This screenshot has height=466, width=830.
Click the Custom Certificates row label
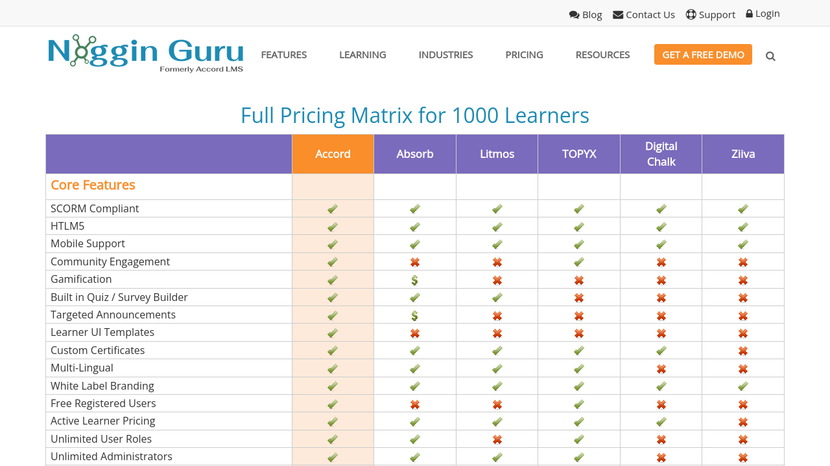[98, 350]
